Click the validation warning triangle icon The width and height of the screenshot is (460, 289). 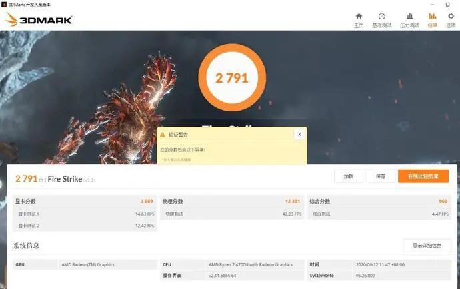pyautogui.click(x=163, y=135)
